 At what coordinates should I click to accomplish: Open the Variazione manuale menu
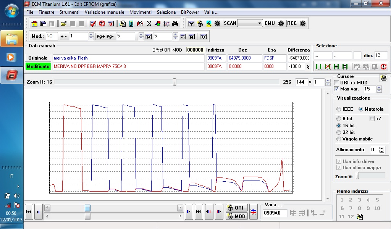(x=104, y=12)
